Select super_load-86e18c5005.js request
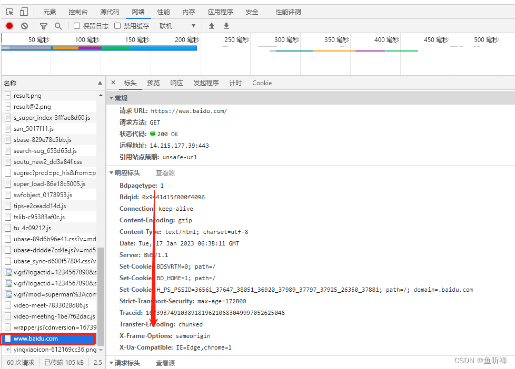The height and width of the screenshot is (369, 515). (49, 184)
